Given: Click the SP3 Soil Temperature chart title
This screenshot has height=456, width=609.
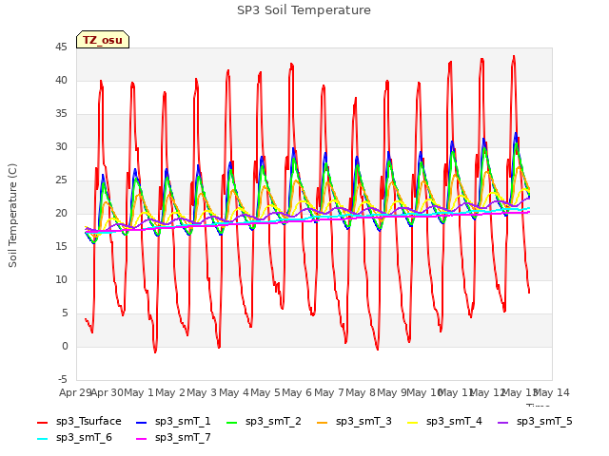Looking at the screenshot, I should coord(304,10).
